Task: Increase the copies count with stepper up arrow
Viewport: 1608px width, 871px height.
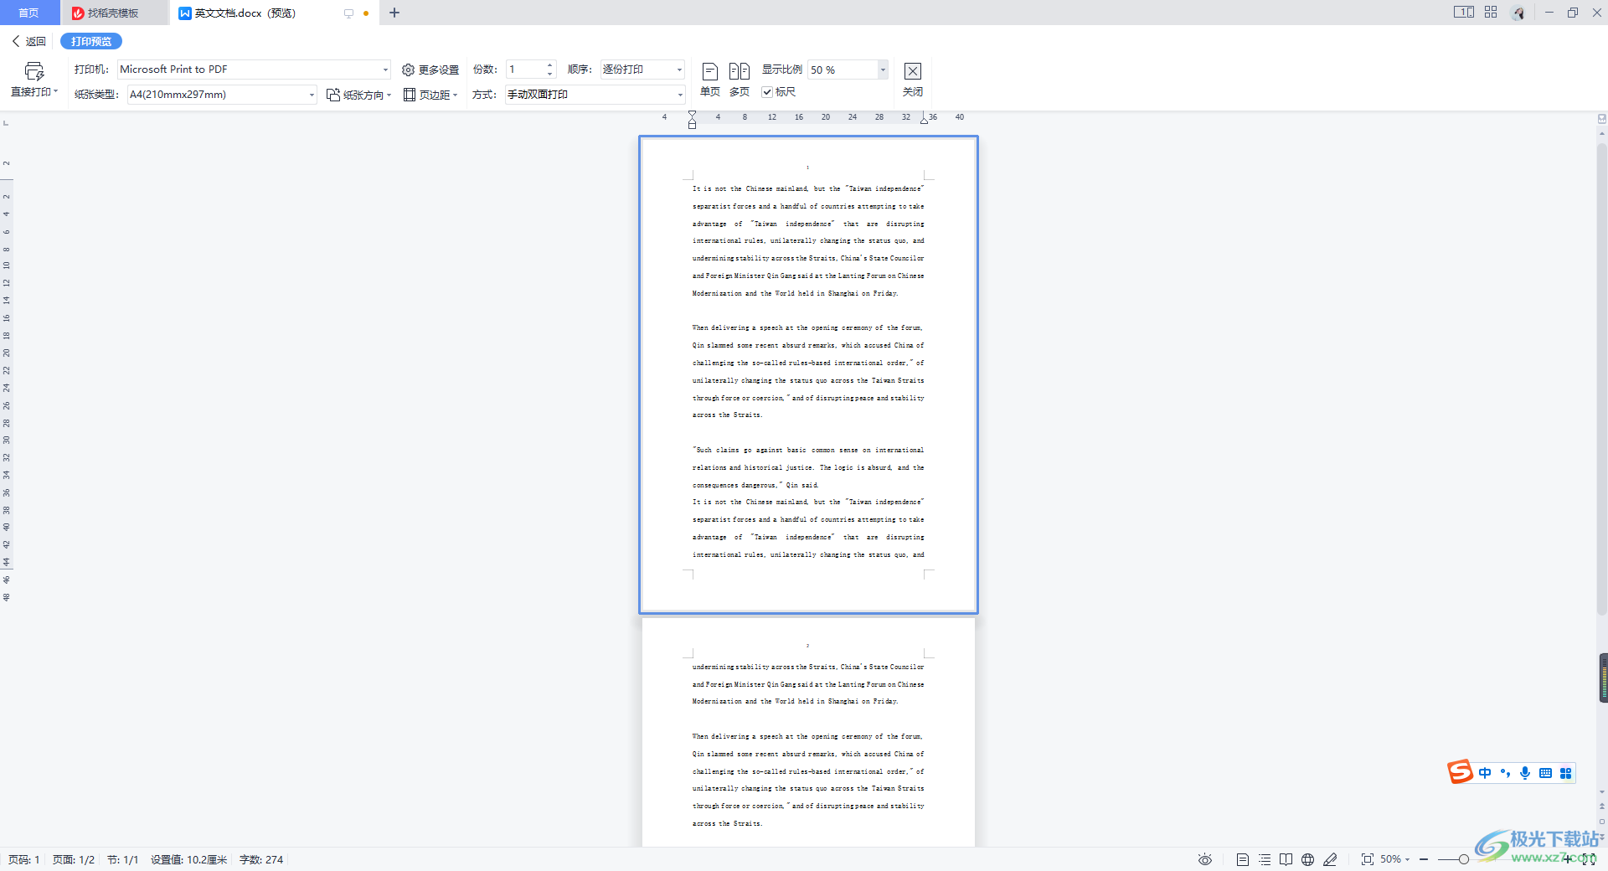Action: [550, 65]
